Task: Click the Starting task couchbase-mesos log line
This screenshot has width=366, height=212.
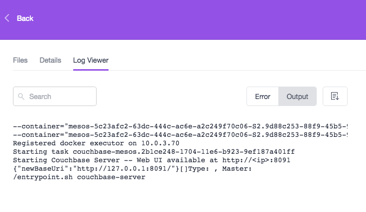Action: (x=154, y=152)
